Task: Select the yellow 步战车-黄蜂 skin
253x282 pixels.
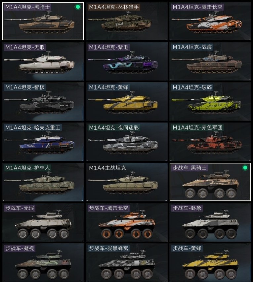Action: [x=210, y=263]
